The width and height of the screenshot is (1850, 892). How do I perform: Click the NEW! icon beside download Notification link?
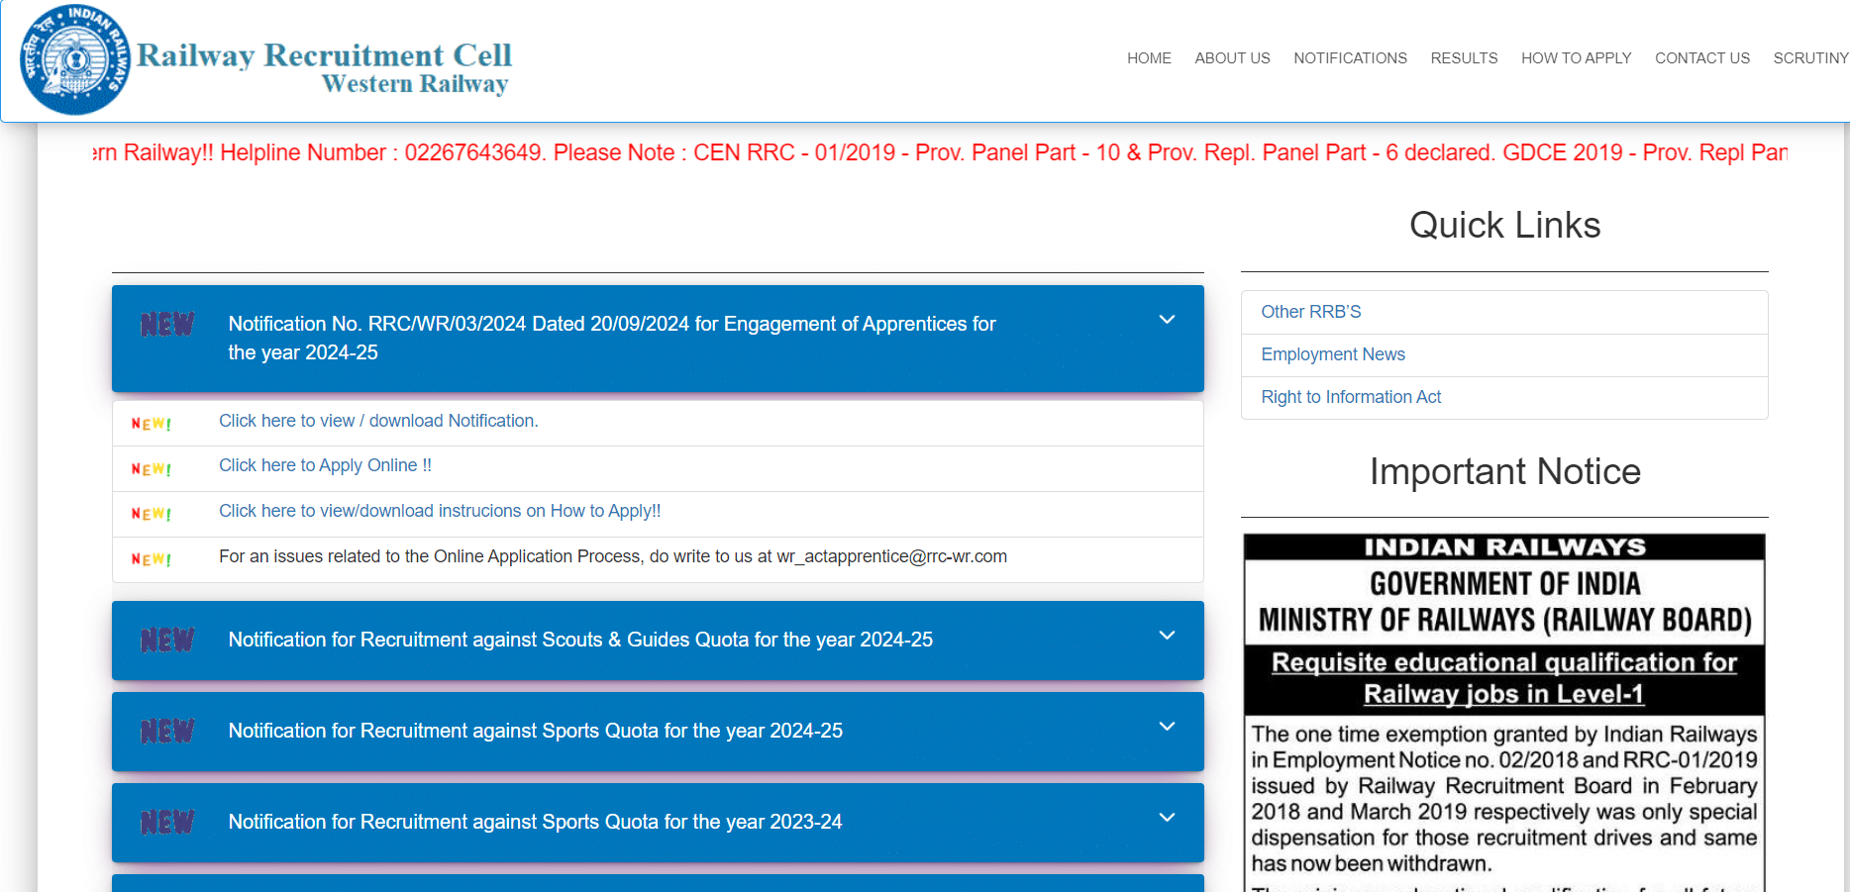[x=151, y=423]
